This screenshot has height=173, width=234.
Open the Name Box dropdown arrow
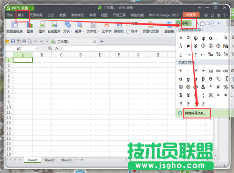point(36,49)
